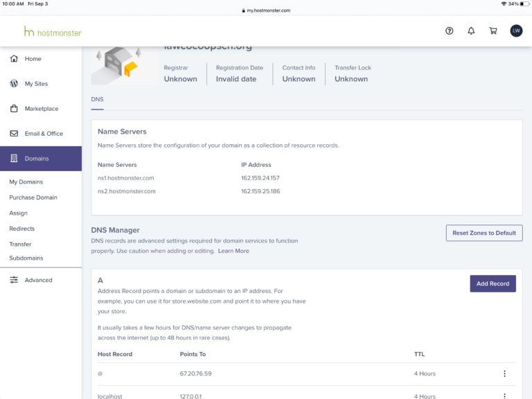Follow the Learn More link

233,251
